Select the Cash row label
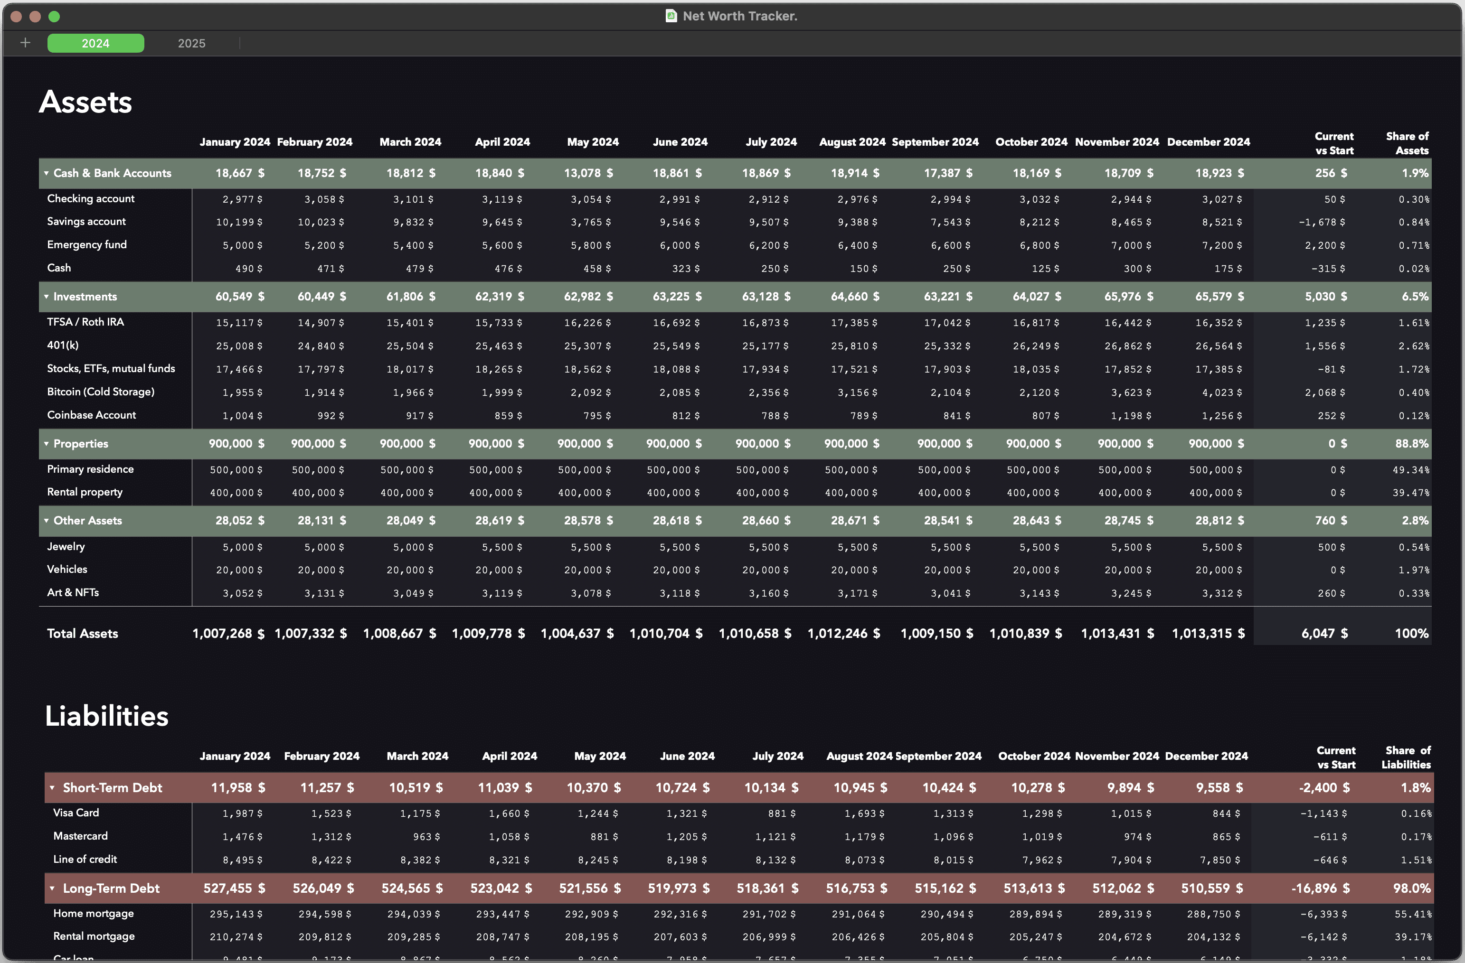1465x963 pixels. coord(59,268)
